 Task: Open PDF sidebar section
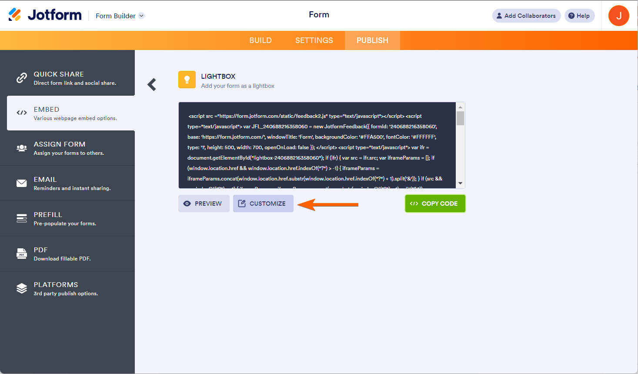point(67,254)
